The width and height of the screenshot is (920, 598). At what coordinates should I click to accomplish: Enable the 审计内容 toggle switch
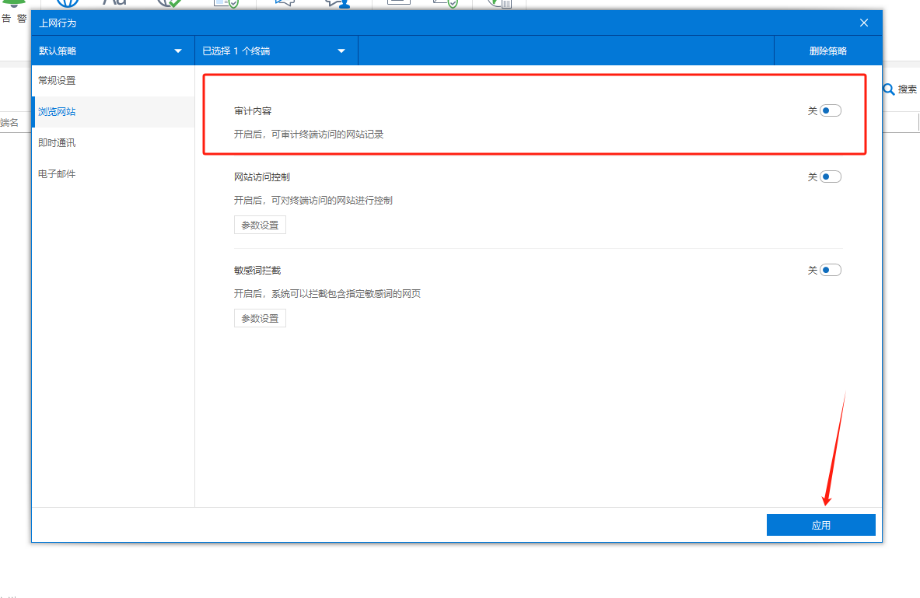coord(831,111)
